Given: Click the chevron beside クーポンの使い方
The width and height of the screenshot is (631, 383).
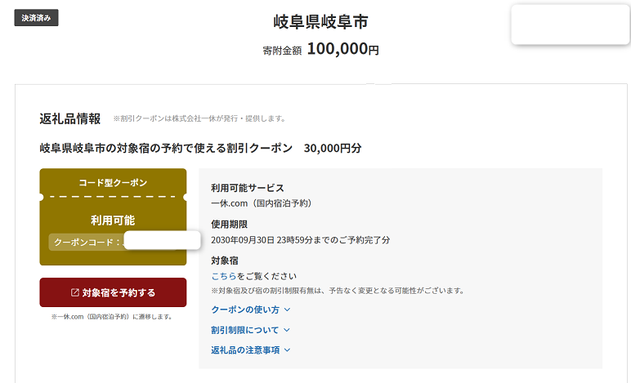Looking at the screenshot, I should click(287, 310).
